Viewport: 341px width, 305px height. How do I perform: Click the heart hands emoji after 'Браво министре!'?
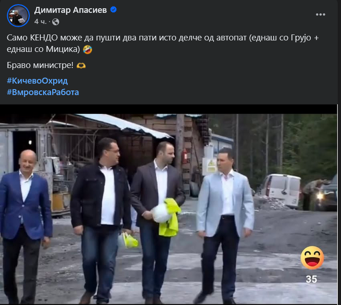[x=81, y=65]
